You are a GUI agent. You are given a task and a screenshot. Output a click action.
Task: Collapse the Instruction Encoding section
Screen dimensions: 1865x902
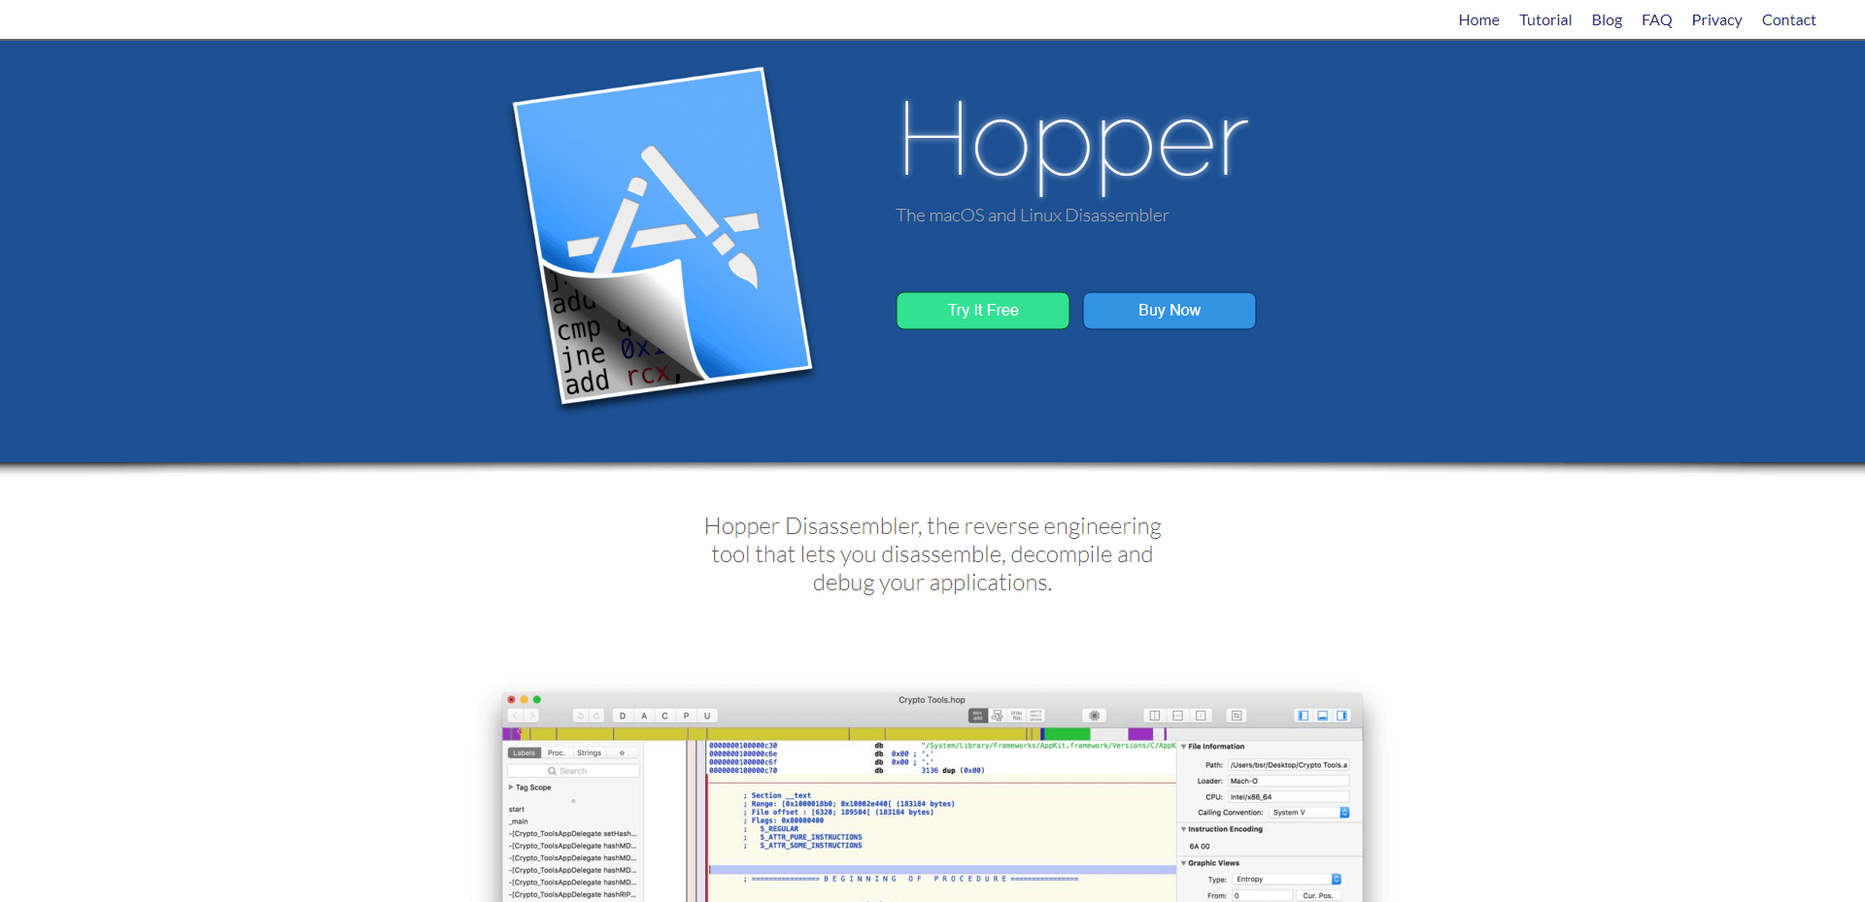pos(1183,829)
